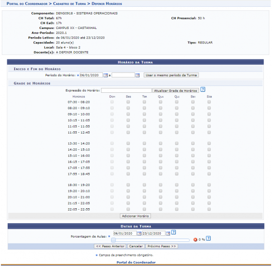This screenshot has height=268, width=272.
Task: Select Sex checkbox for 18:30 - 19:20 slot
Action: (193, 185)
